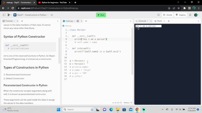202x113 pixels.
Task: Collapse the class Person code fold
Action: 68,30
